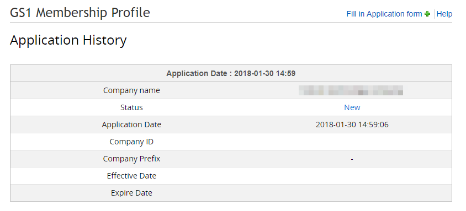466x211 pixels.
Task: Click the Company ID label
Action: click(x=131, y=142)
